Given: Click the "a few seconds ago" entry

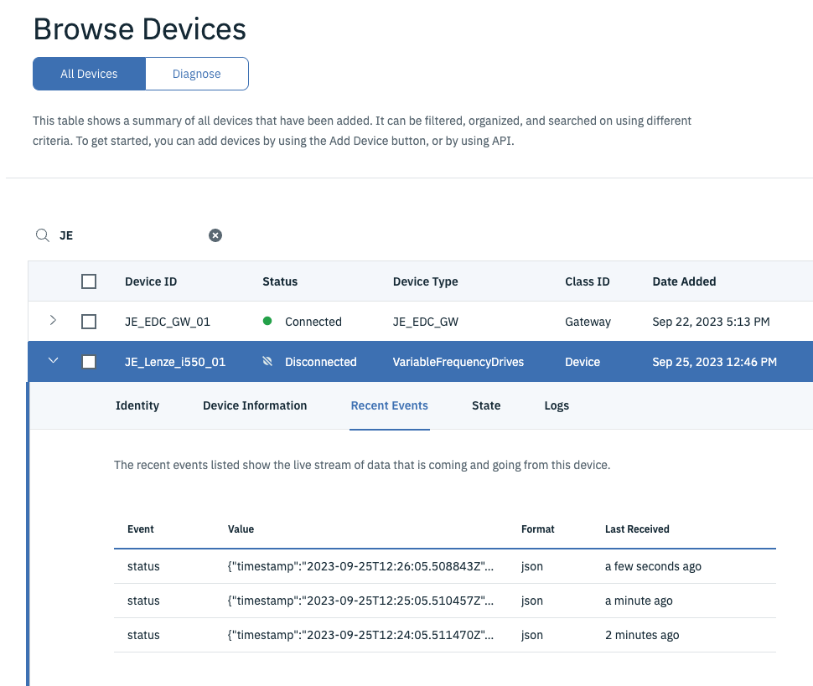Looking at the screenshot, I should pos(653,566).
